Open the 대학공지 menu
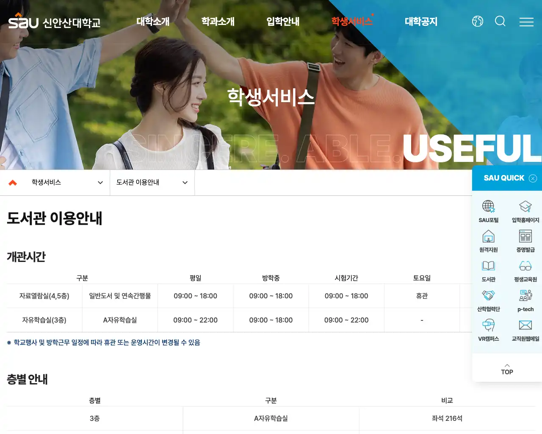542x434 pixels. [421, 21]
